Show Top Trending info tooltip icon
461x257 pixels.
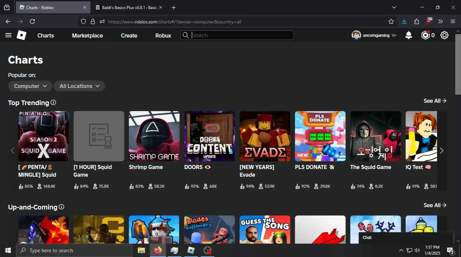coord(53,103)
